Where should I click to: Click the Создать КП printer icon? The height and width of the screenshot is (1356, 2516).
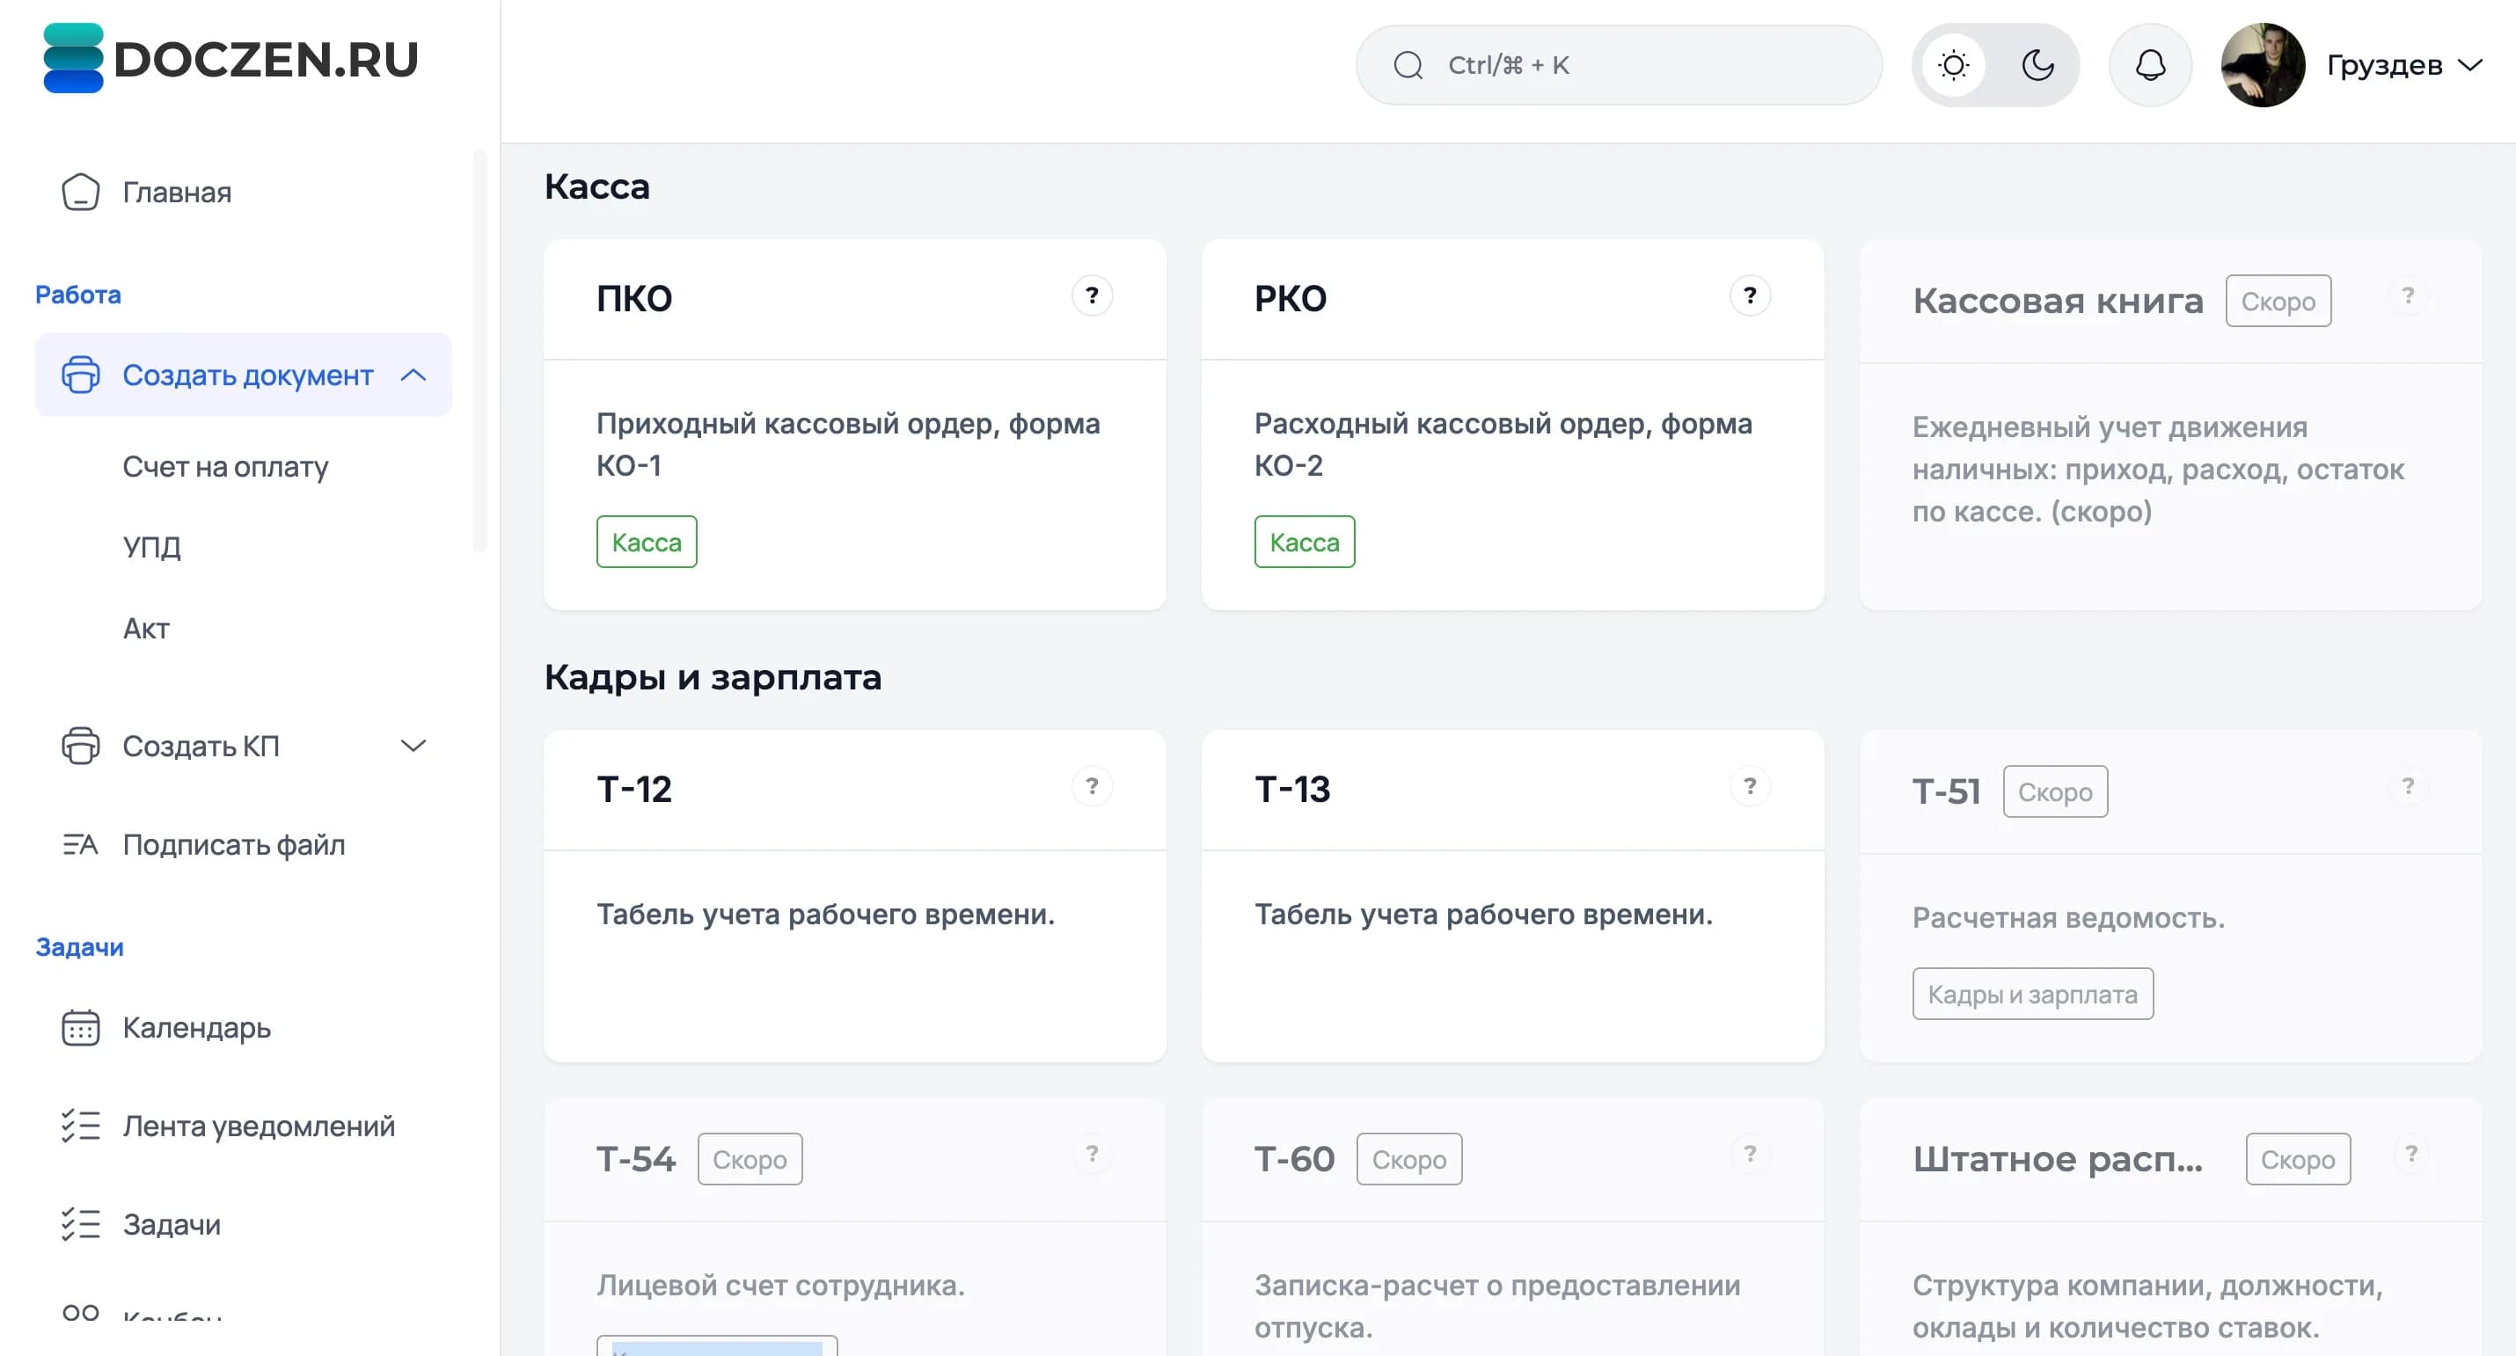point(80,746)
